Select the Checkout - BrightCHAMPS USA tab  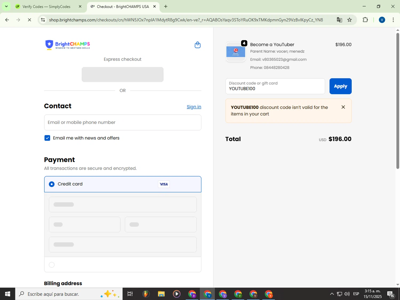[x=123, y=6]
